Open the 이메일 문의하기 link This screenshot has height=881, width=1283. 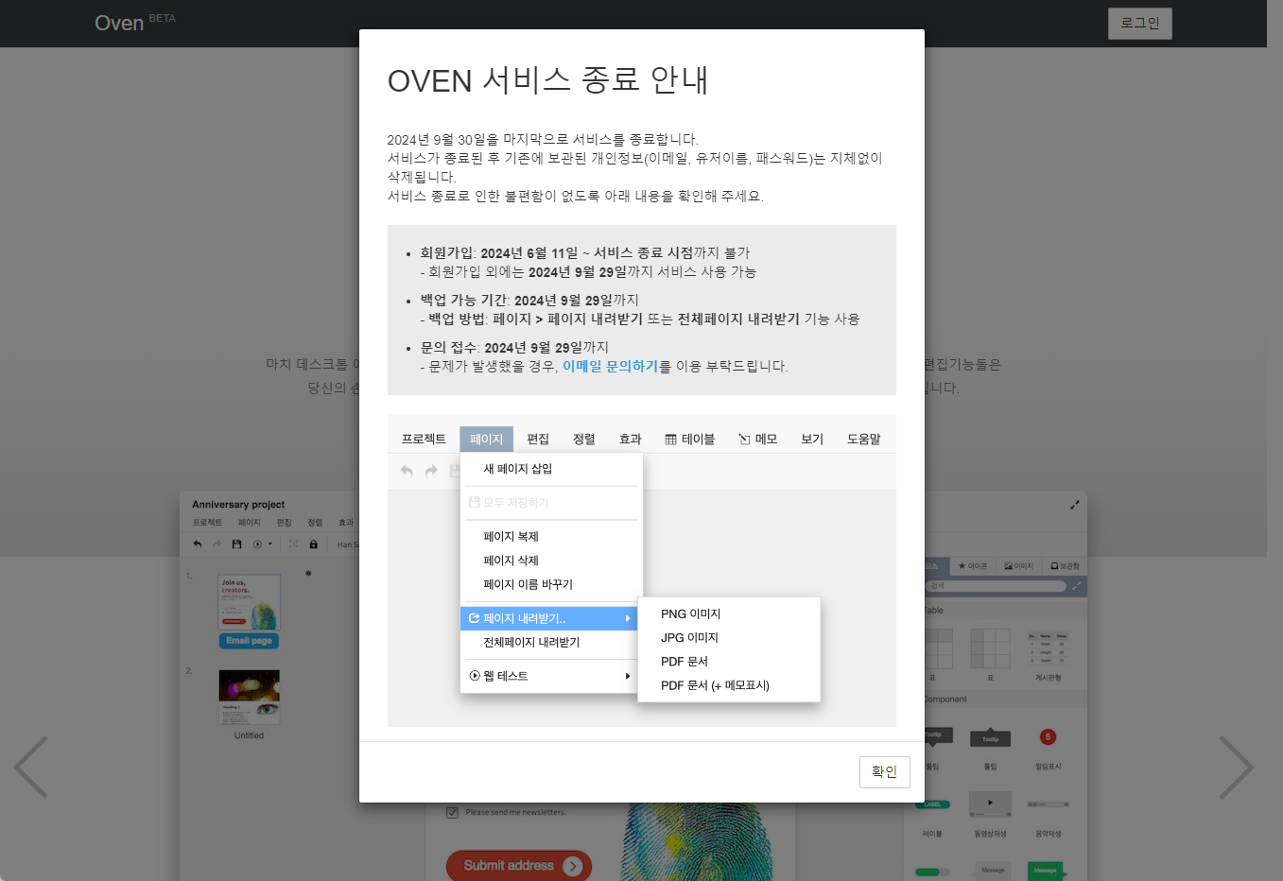tap(610, 366)
